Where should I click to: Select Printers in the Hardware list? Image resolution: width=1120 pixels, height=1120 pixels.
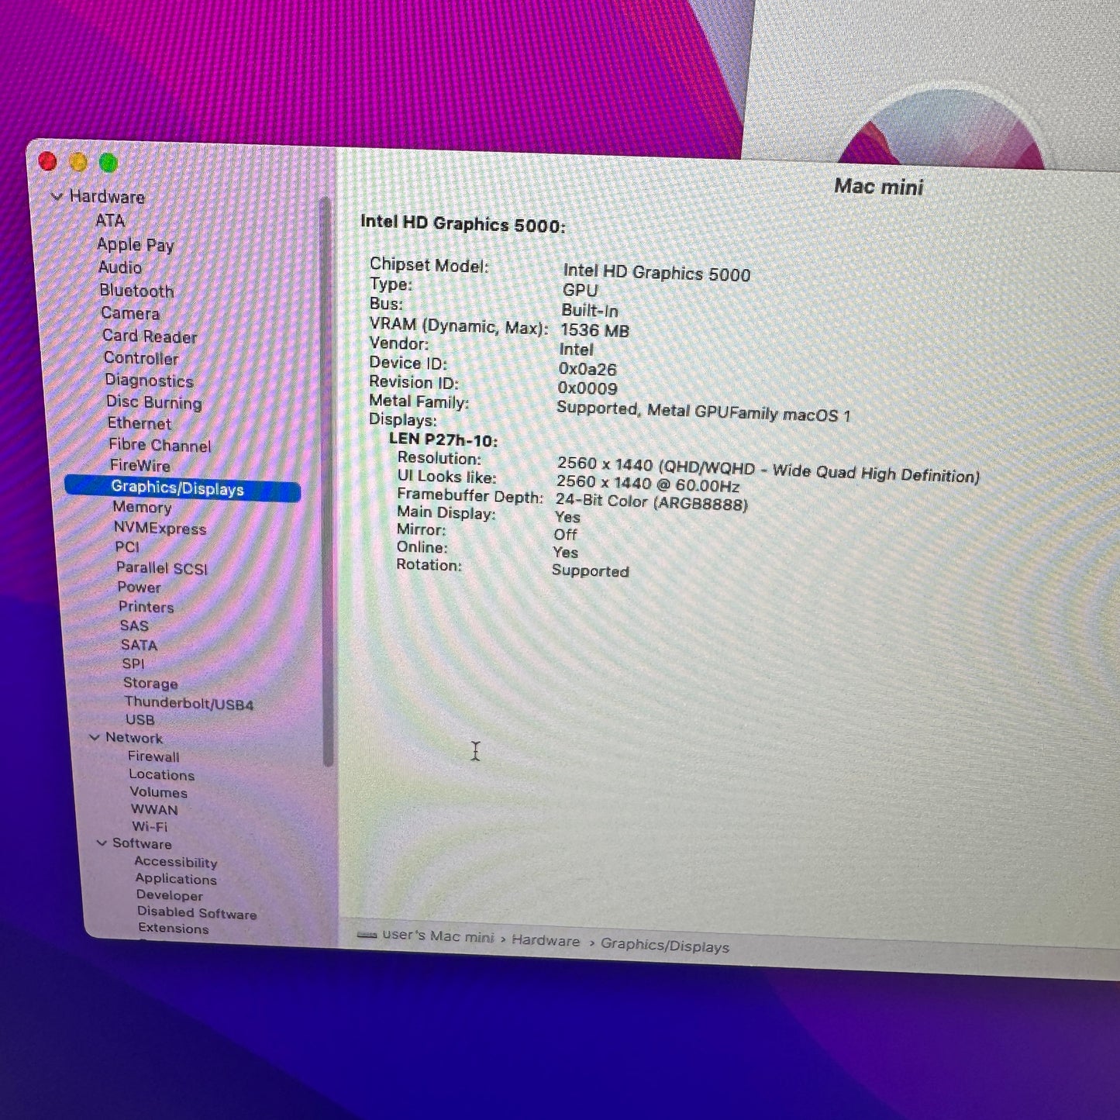tap(146, 607)
